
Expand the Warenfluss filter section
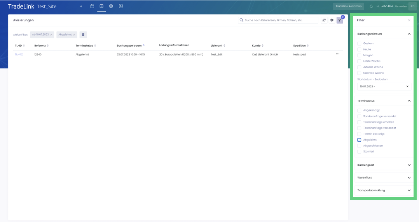pos(383,178)
